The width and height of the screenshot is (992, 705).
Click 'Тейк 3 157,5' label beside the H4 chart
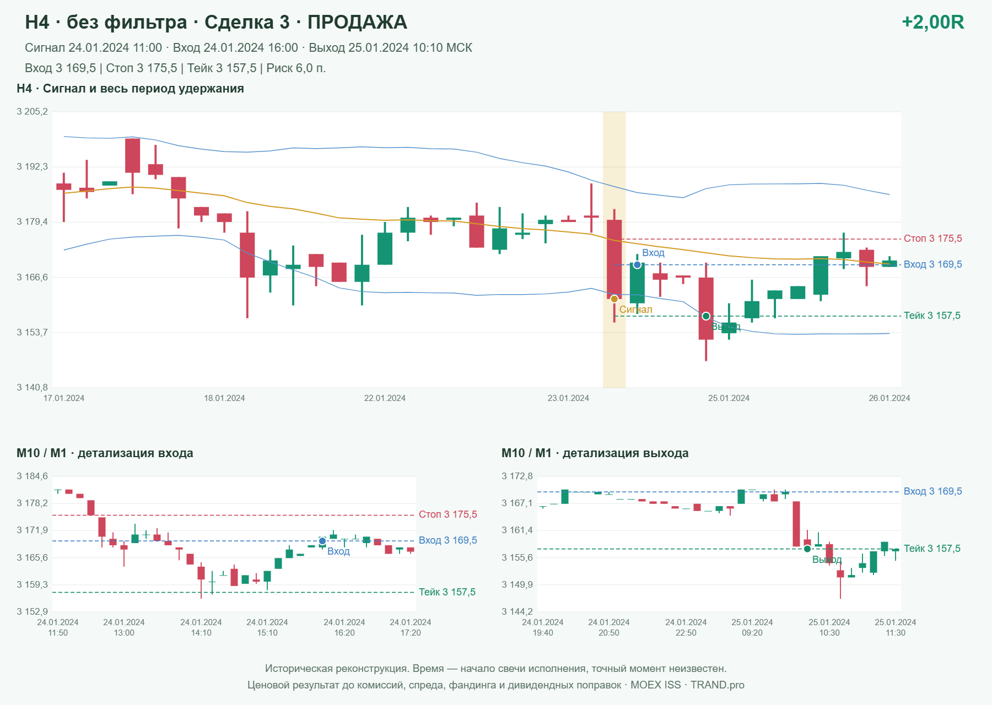[x=932, y=316]
